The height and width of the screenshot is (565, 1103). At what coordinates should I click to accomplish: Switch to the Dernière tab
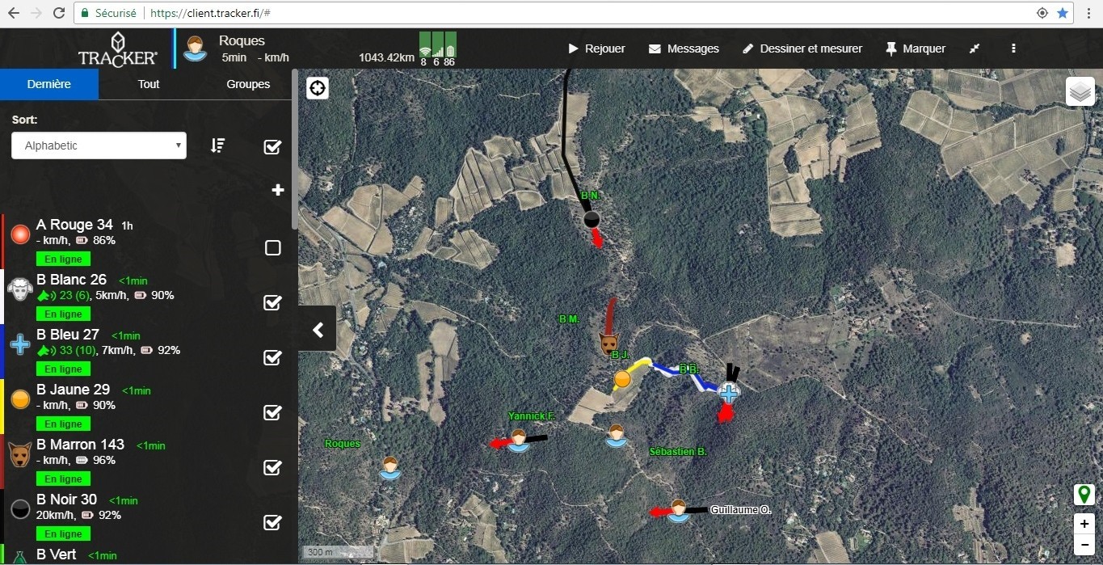coord(49,84)
